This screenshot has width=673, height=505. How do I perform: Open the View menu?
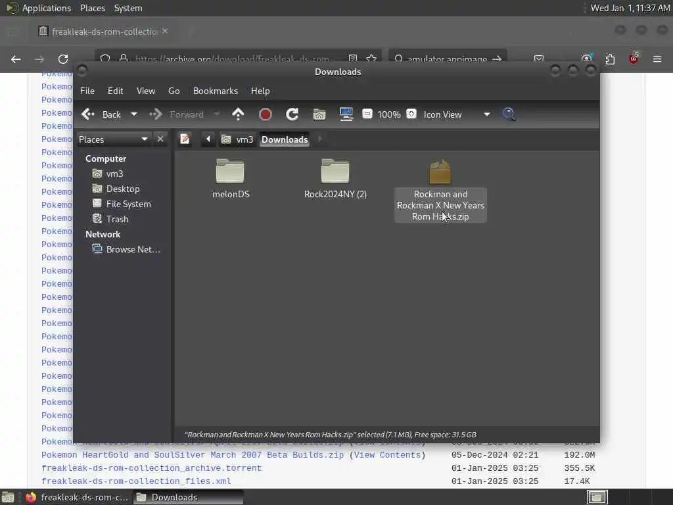[146, 91]
